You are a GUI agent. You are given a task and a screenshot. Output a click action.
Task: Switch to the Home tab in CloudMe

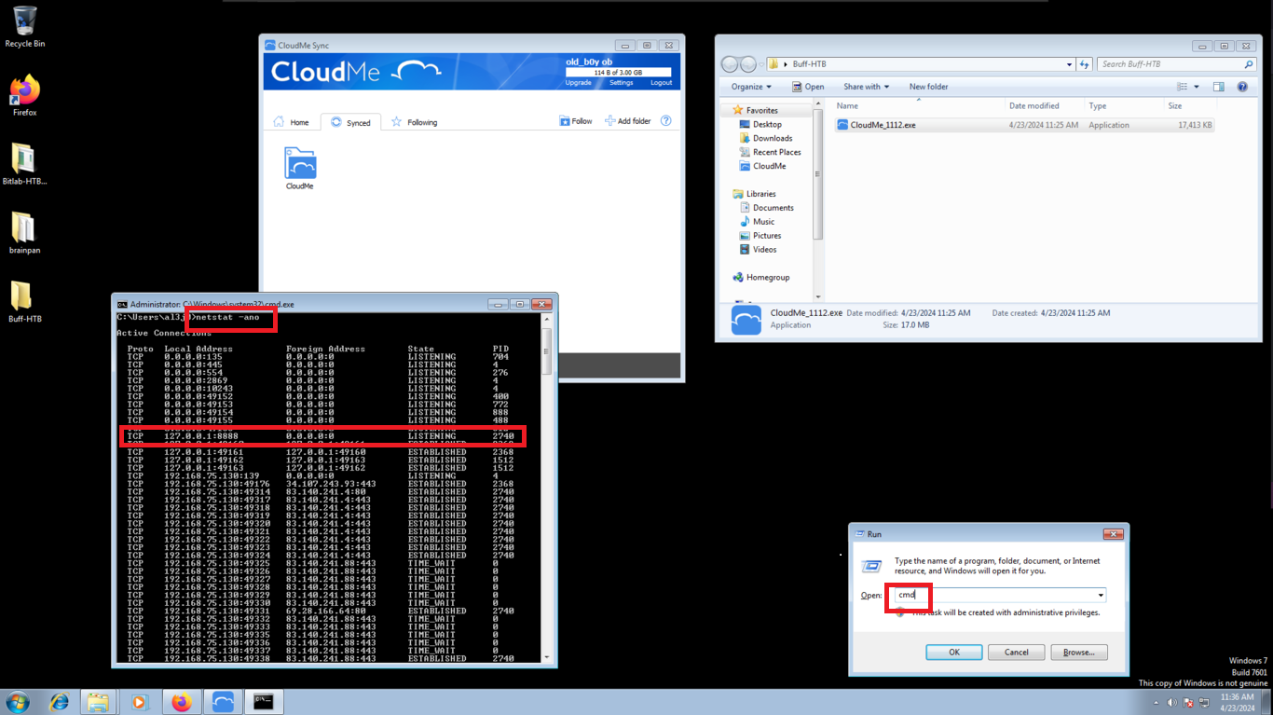point(291,122)
